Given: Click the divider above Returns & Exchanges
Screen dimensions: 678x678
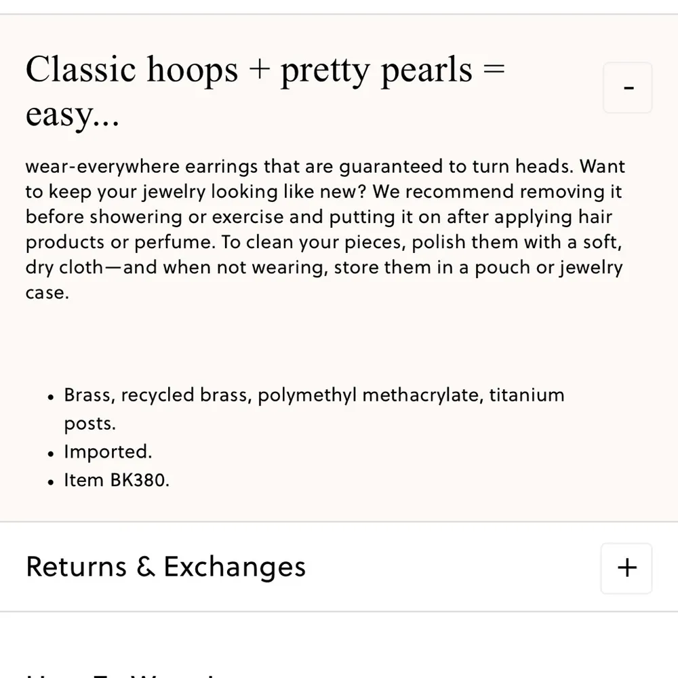Looking at the screenshot, I should click(339, 522).
